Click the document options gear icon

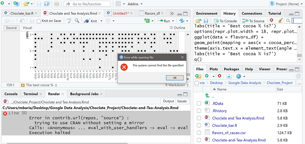coord(108,21)
